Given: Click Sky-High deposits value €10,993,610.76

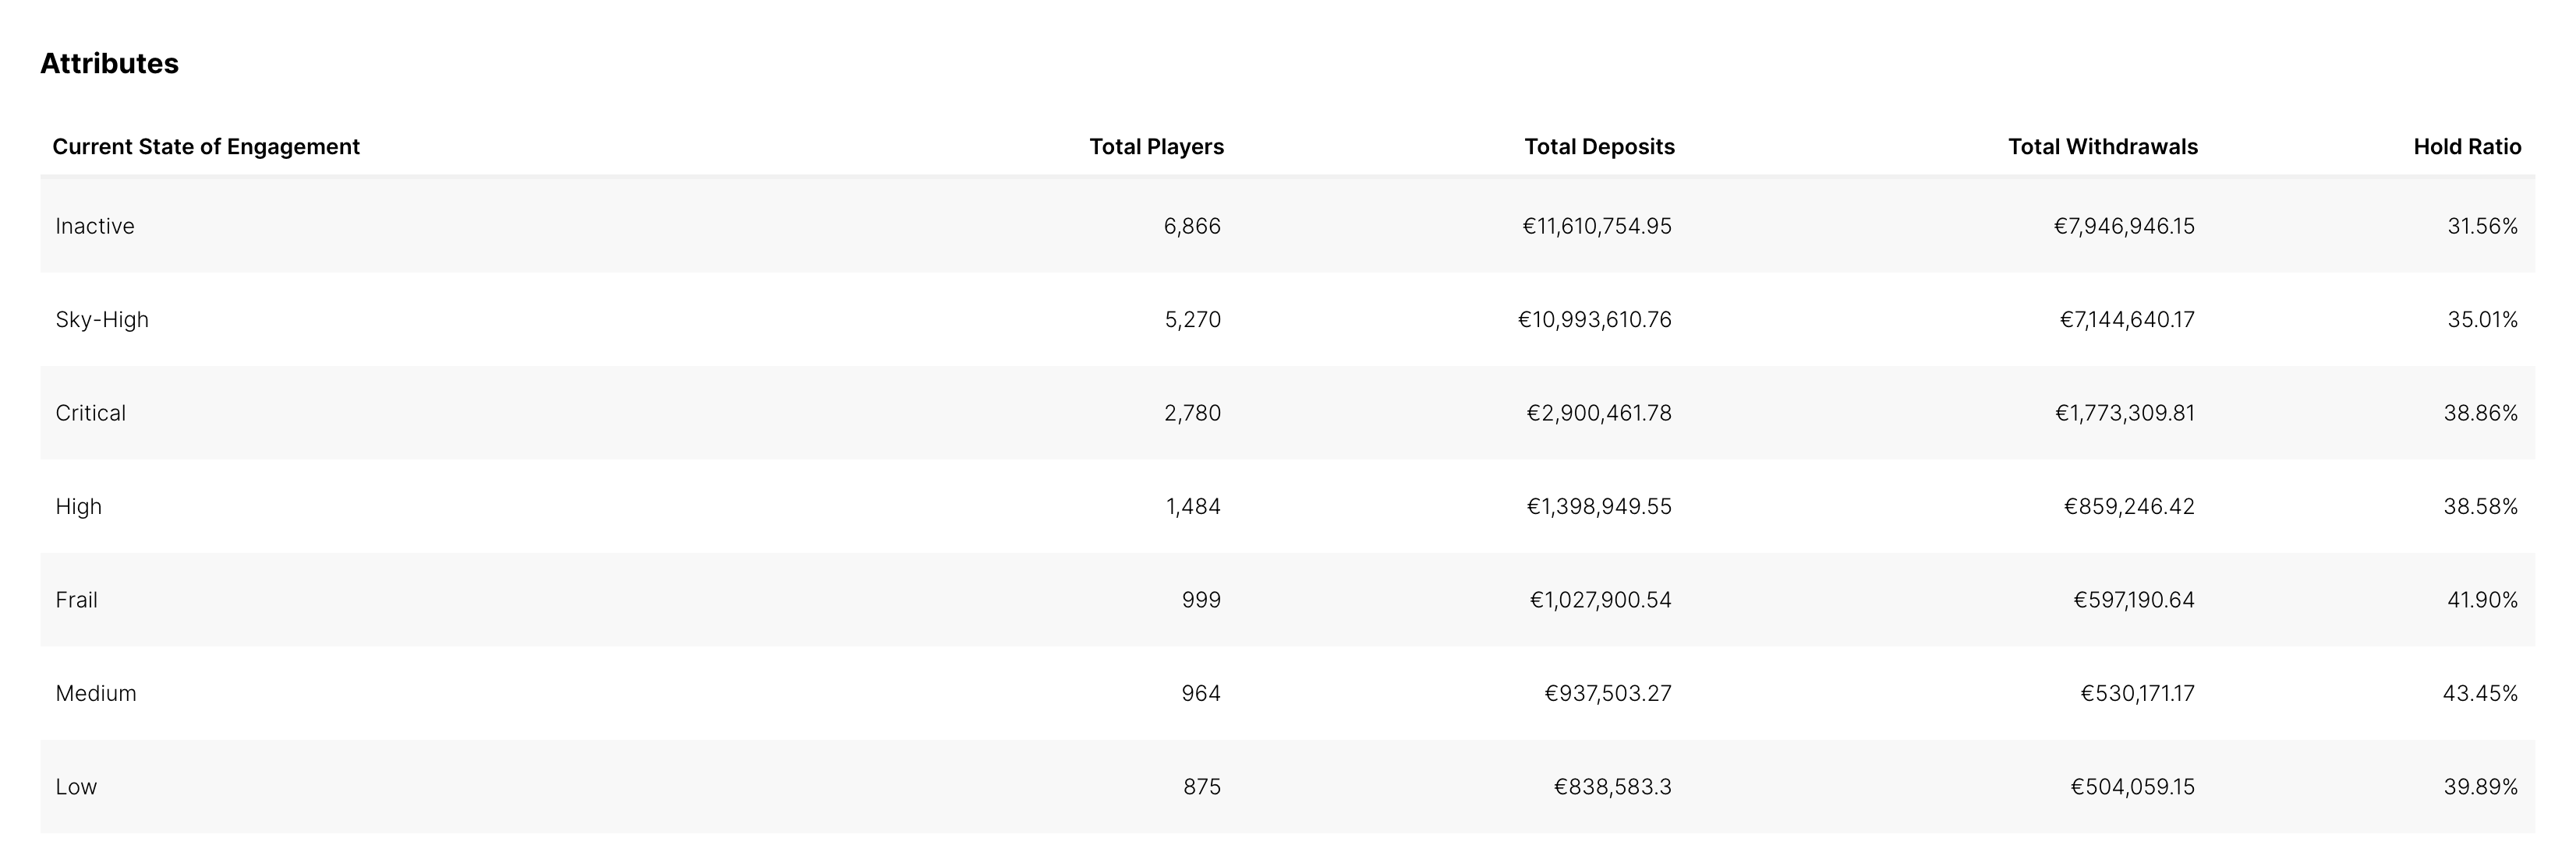Looking at the screenshot, I should [x=1594, y=319].
